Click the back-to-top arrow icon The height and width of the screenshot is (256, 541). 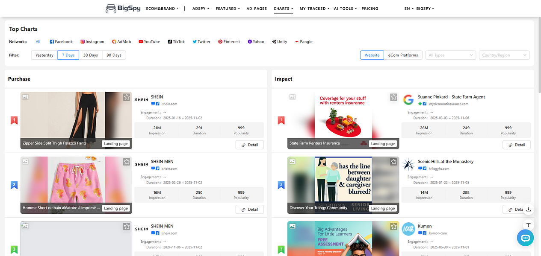tap(529, 225)
